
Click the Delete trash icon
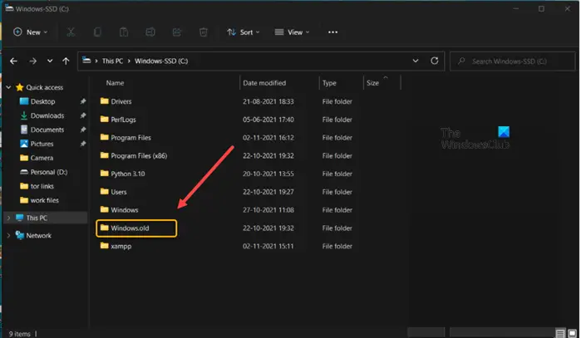click(203, 32)
